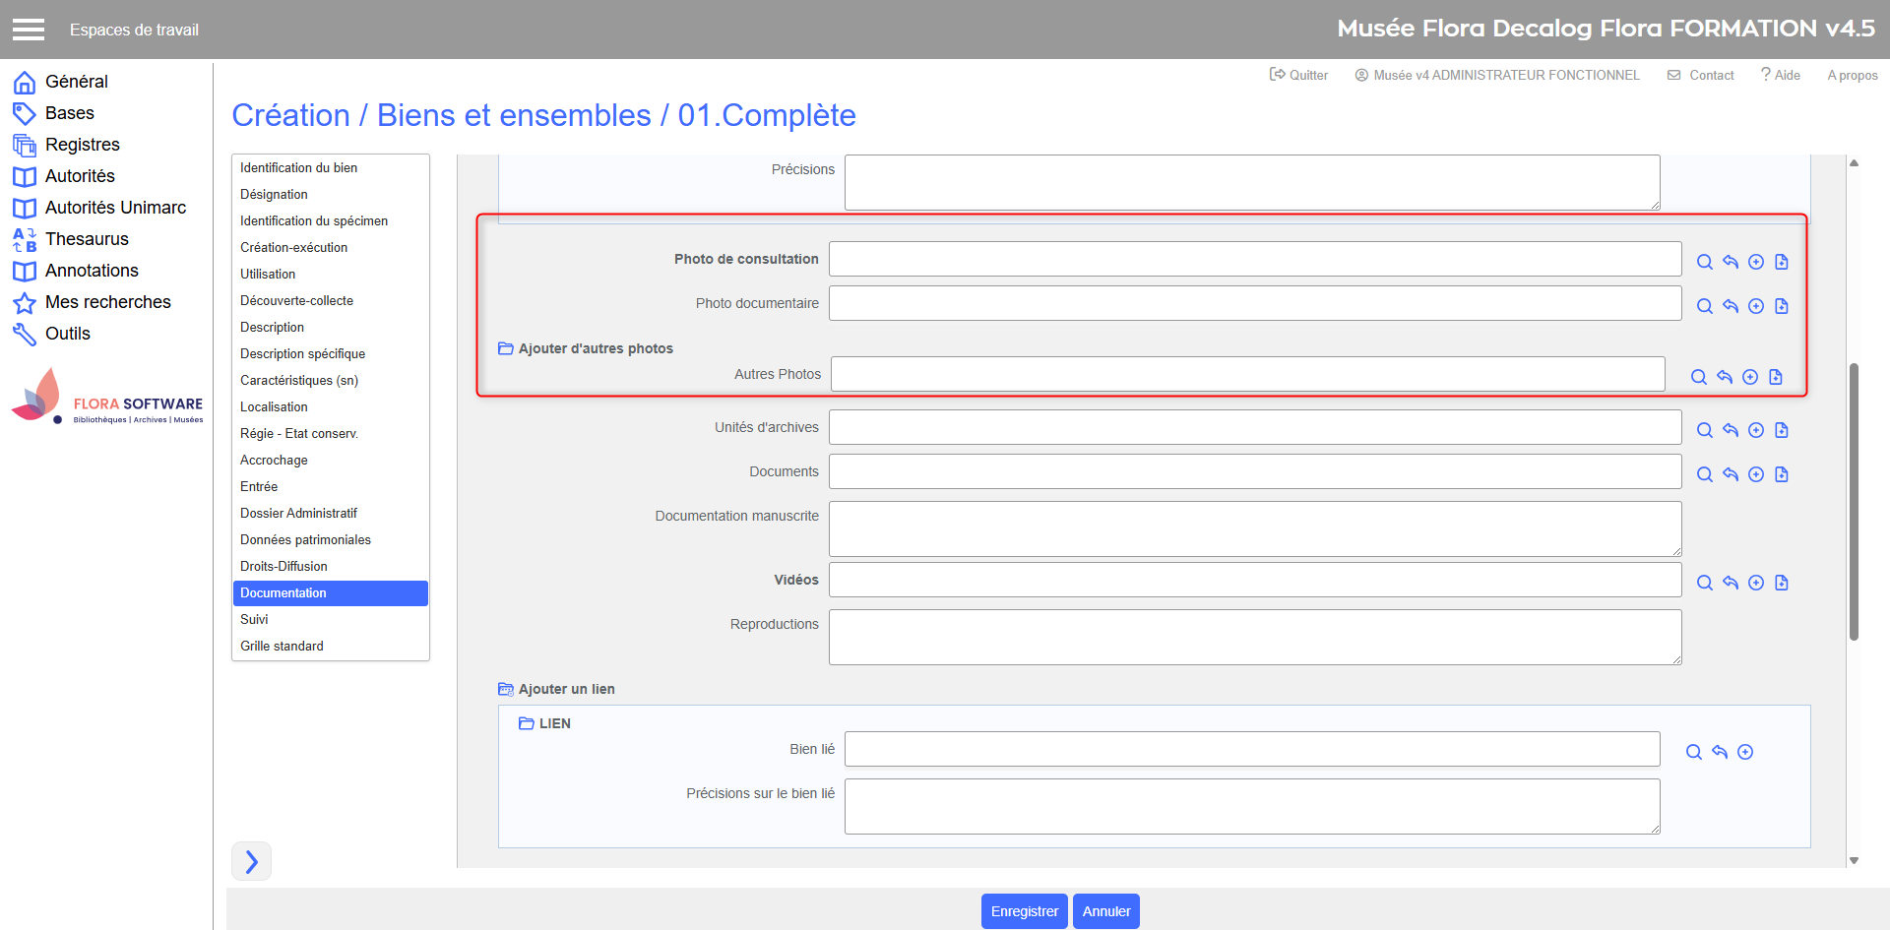Click search icon for Documents field
This screenshot has width=1890, height=930.
1704,474
